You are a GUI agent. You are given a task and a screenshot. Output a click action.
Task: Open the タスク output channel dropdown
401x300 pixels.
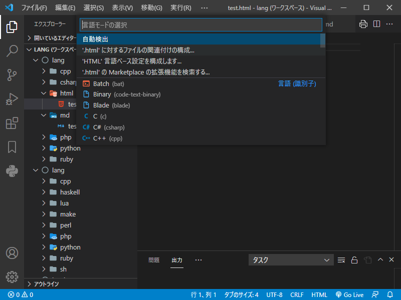click(291, 259)
